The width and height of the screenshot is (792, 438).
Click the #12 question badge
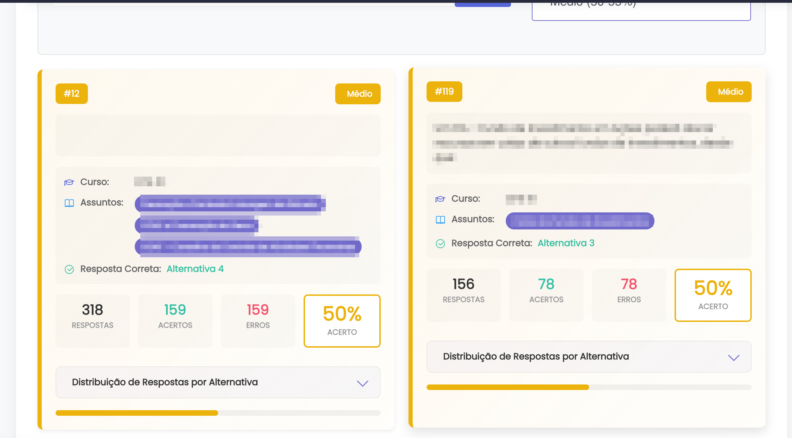pyautogui.click(x=72, y=94)
